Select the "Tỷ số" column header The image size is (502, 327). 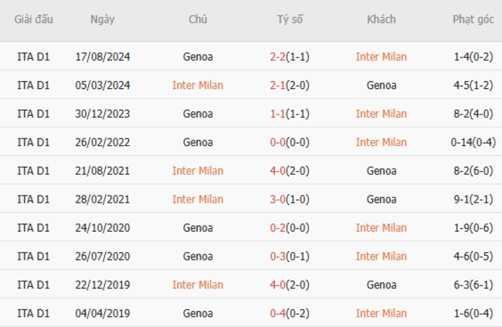[x=290, y=19]
